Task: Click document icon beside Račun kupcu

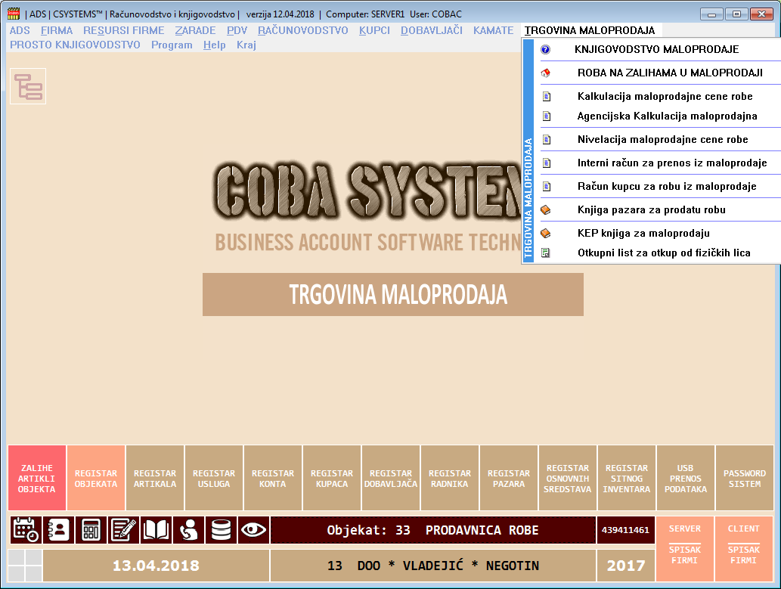Action: point(547,186)
